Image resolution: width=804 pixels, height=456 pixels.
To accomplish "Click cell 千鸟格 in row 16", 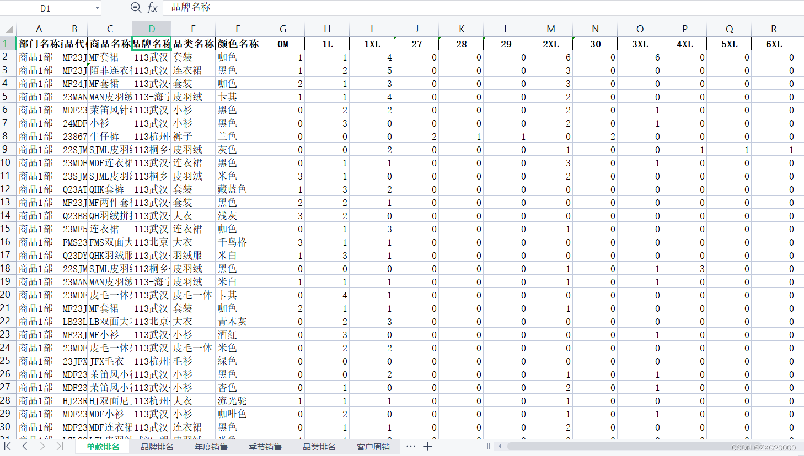I will pyautogui.click(x=238, y=242).
